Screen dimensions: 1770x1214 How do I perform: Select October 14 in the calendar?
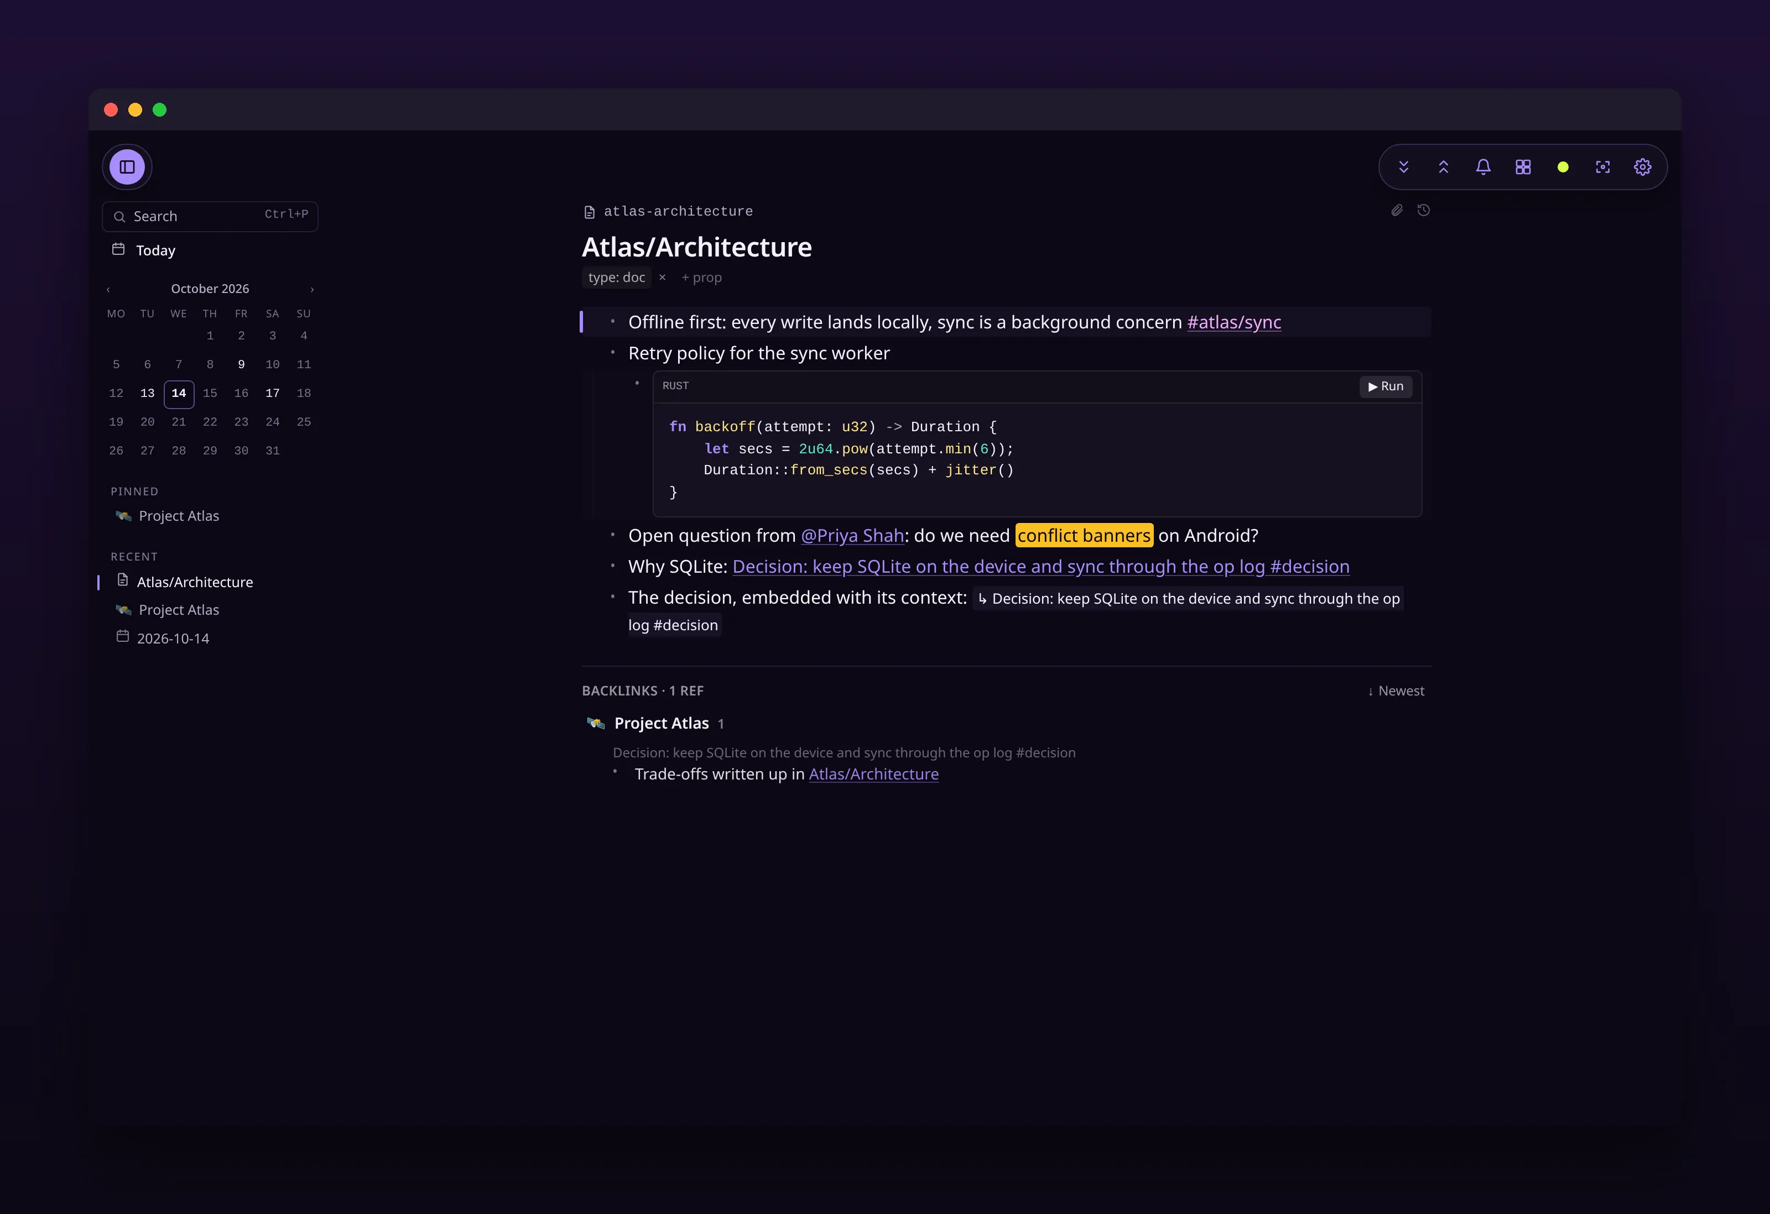click(179, 394)
